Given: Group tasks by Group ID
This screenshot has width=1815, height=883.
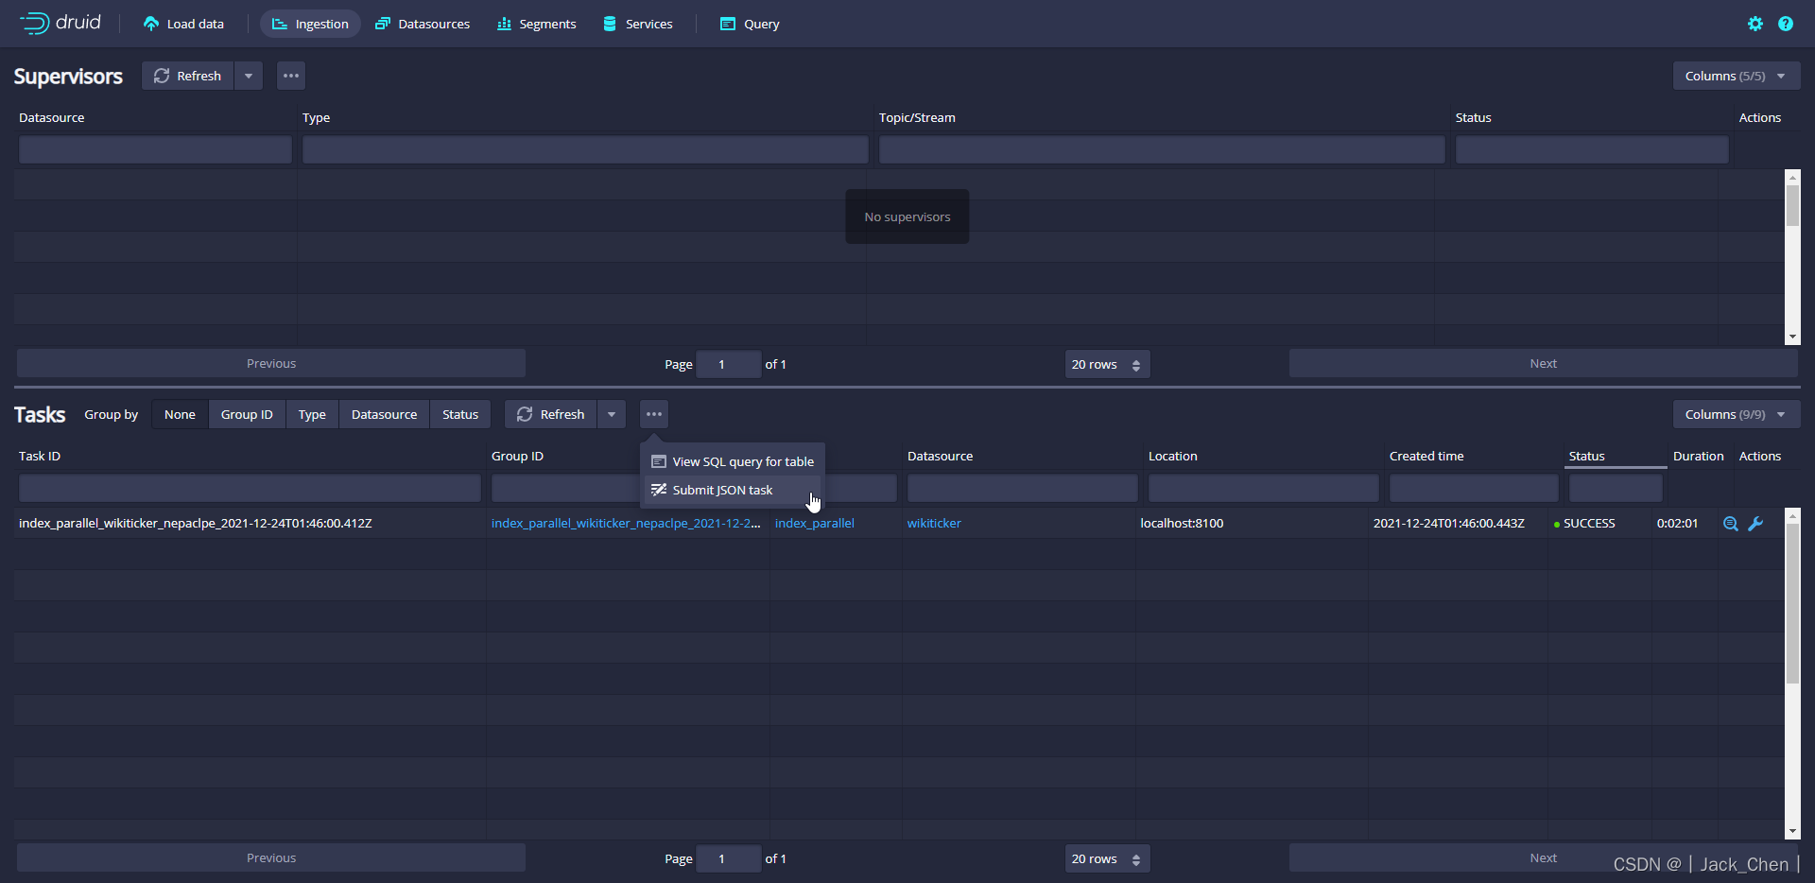Looking at the screenshot, I should (x=247, y=414).
